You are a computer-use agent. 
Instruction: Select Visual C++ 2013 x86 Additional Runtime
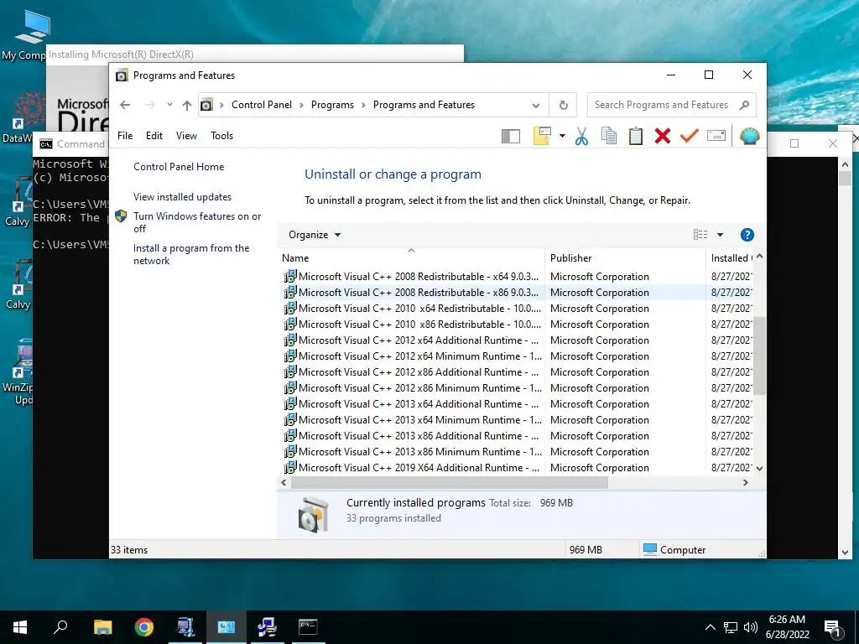tap(516, 436)
